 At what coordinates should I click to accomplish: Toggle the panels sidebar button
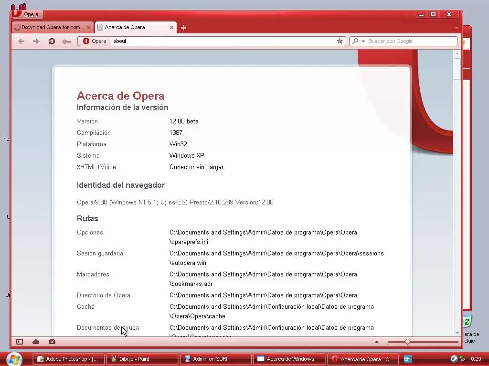coord(20,342)
